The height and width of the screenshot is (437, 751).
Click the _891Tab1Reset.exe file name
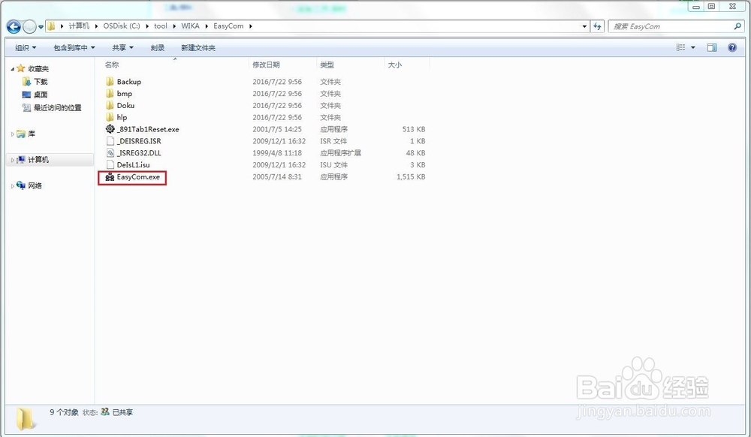148,129
